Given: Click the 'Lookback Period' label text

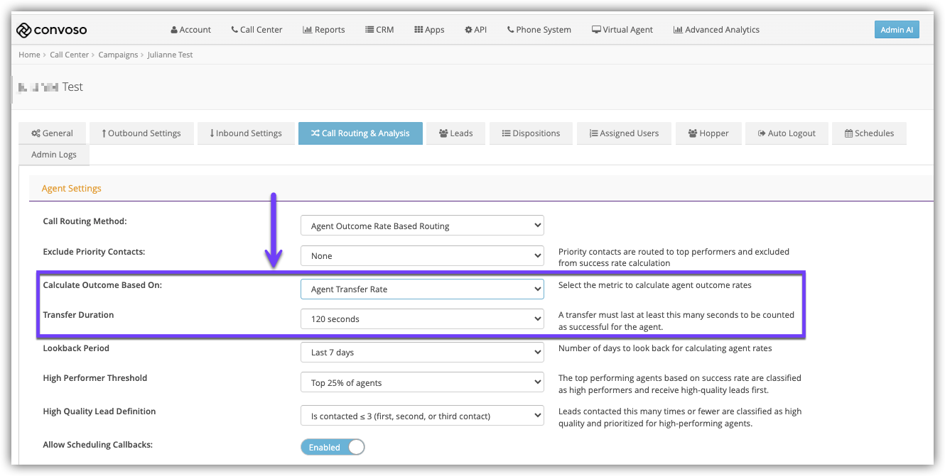Looking at the screenshot, I should point(76,348).
